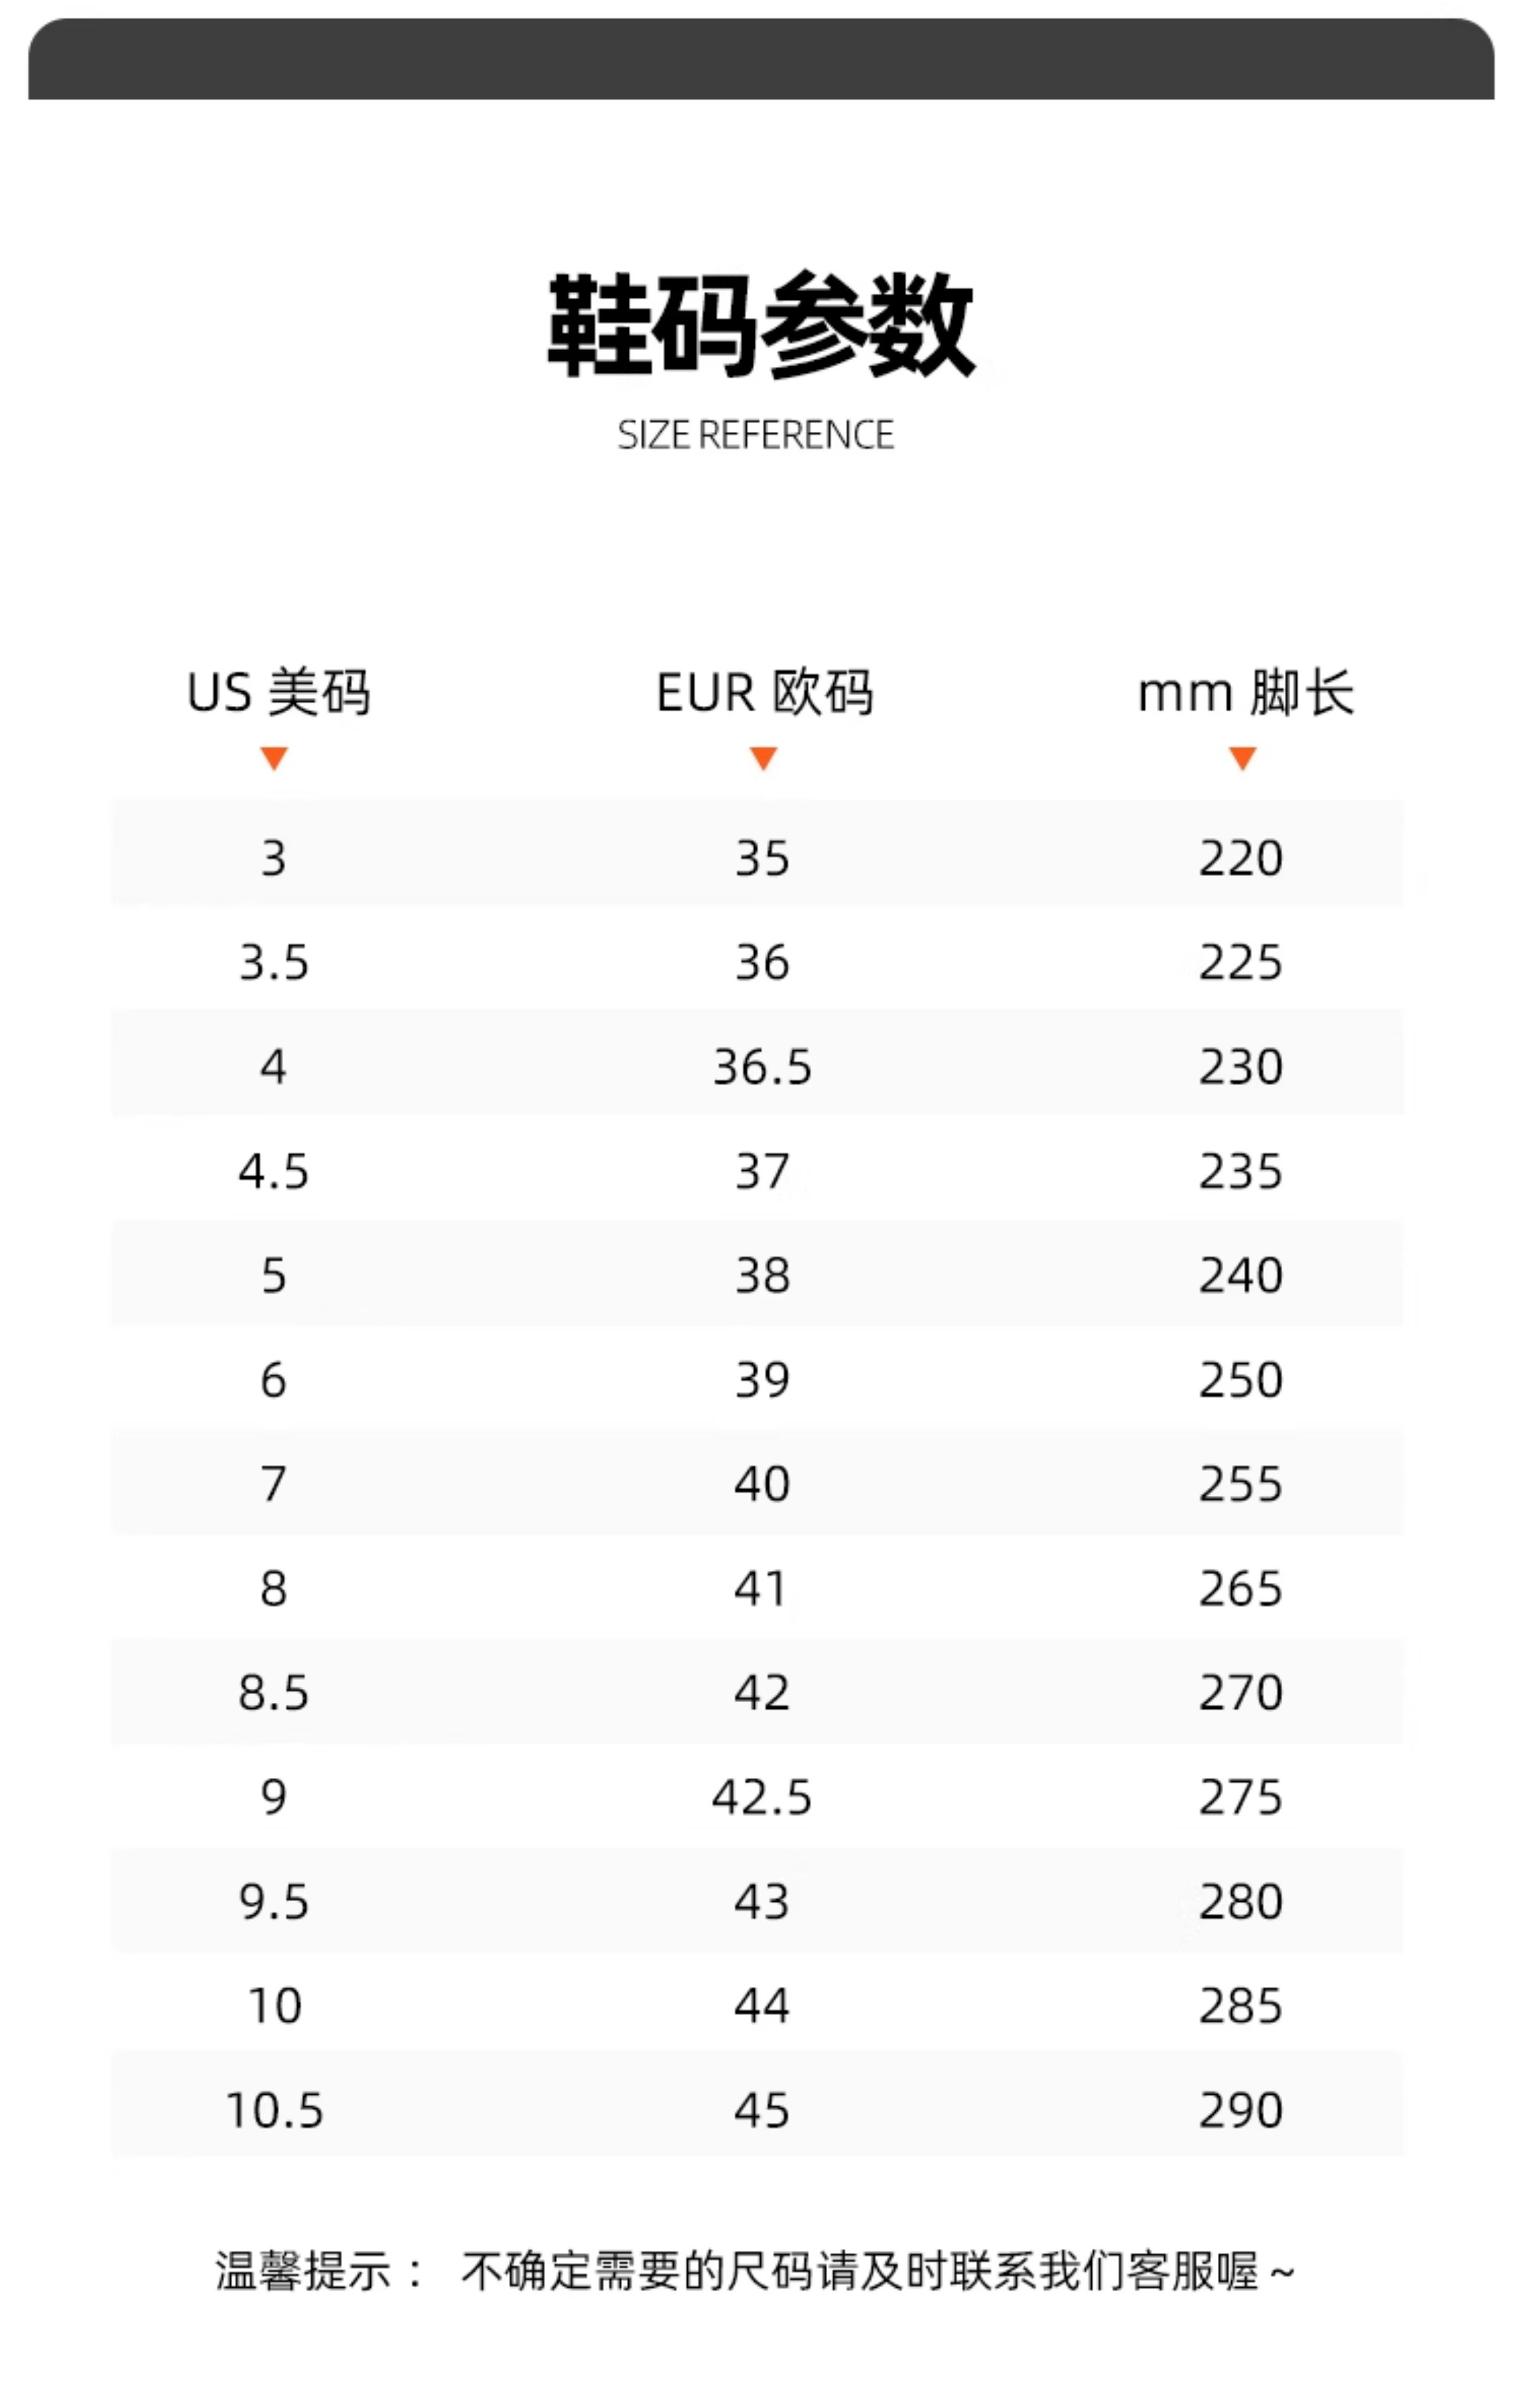Choose the US size 9.5 cell
This screenshot has height=2408, width=1523.
click(274, 1902)
